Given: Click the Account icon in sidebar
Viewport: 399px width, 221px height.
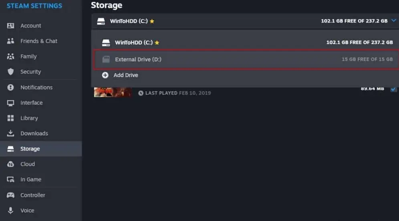Looking at the screenshot, I should coord(11,26).
